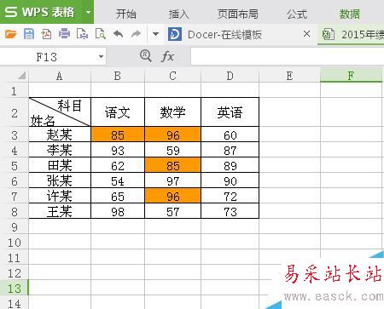
Task: Select column F header
Action: click(352, 76)
